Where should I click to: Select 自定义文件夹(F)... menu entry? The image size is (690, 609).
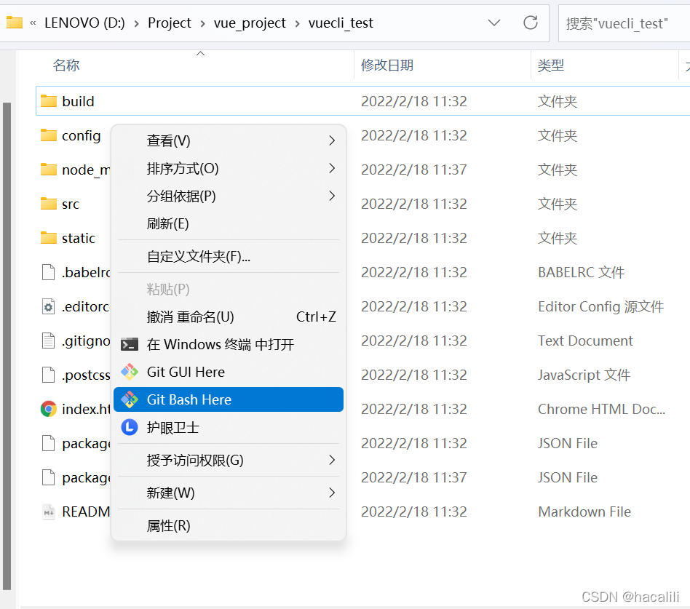click(x=229, y=256)
